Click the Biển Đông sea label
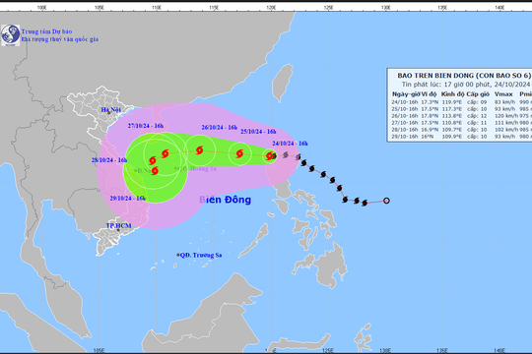This screenshot has width=532, height=354. pyautogui.click(x=226, y=200)
